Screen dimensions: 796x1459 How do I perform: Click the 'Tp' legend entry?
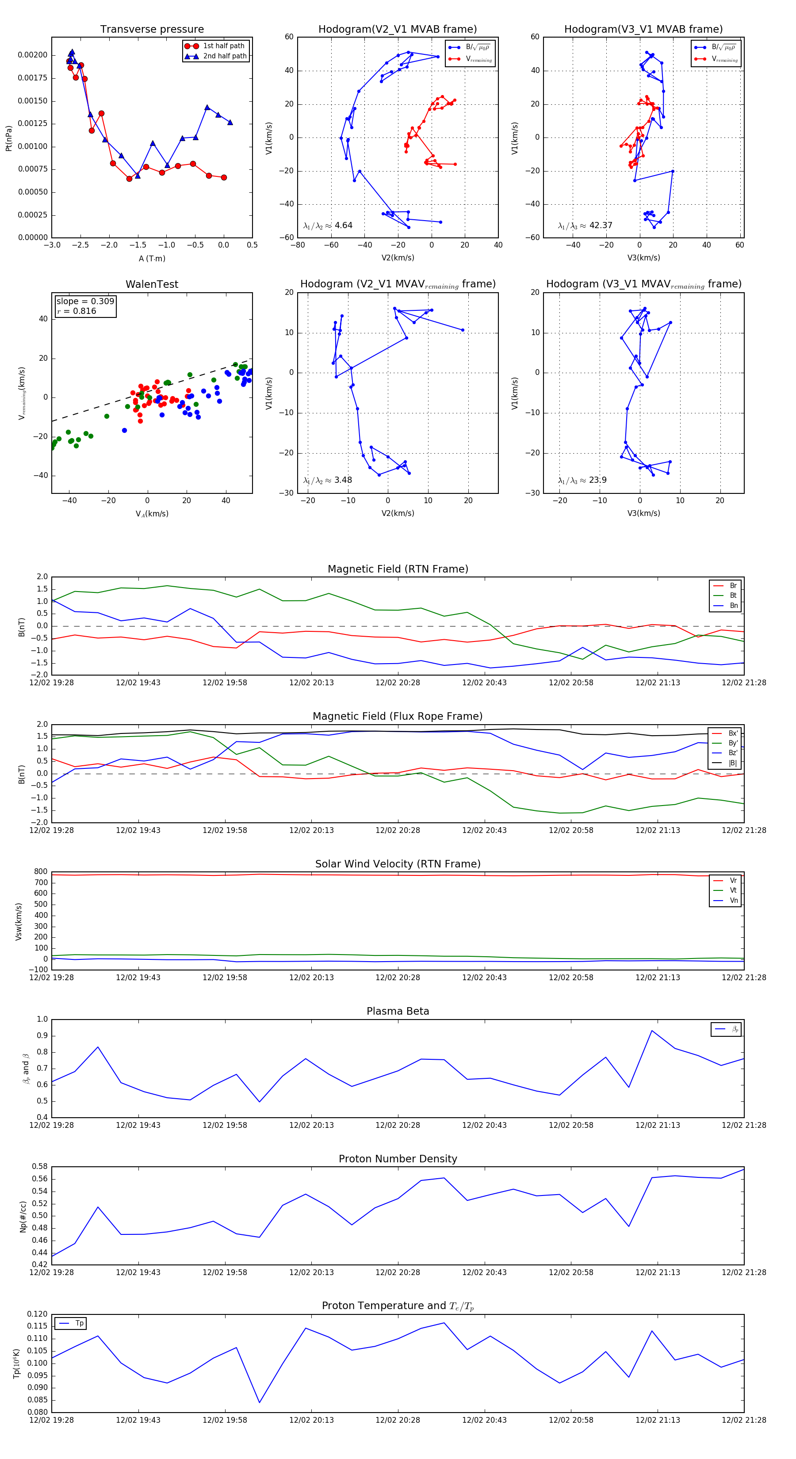click(71, 1324)
